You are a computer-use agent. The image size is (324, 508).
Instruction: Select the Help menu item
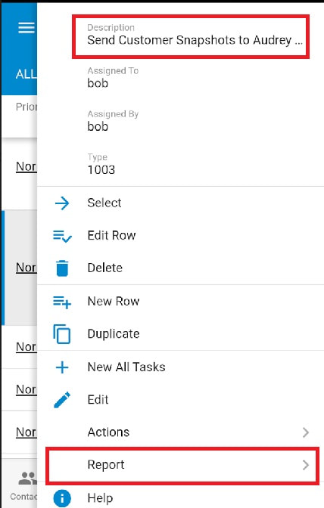click(x=181, y=497)
